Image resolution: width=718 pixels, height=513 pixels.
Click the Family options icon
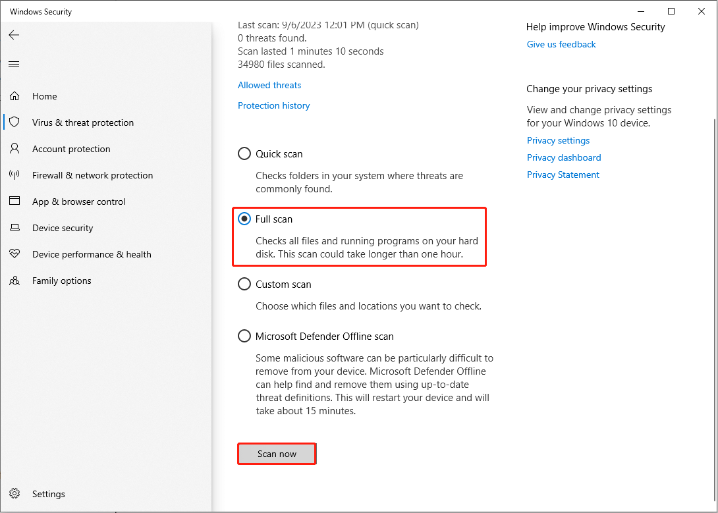coord(14,281)
